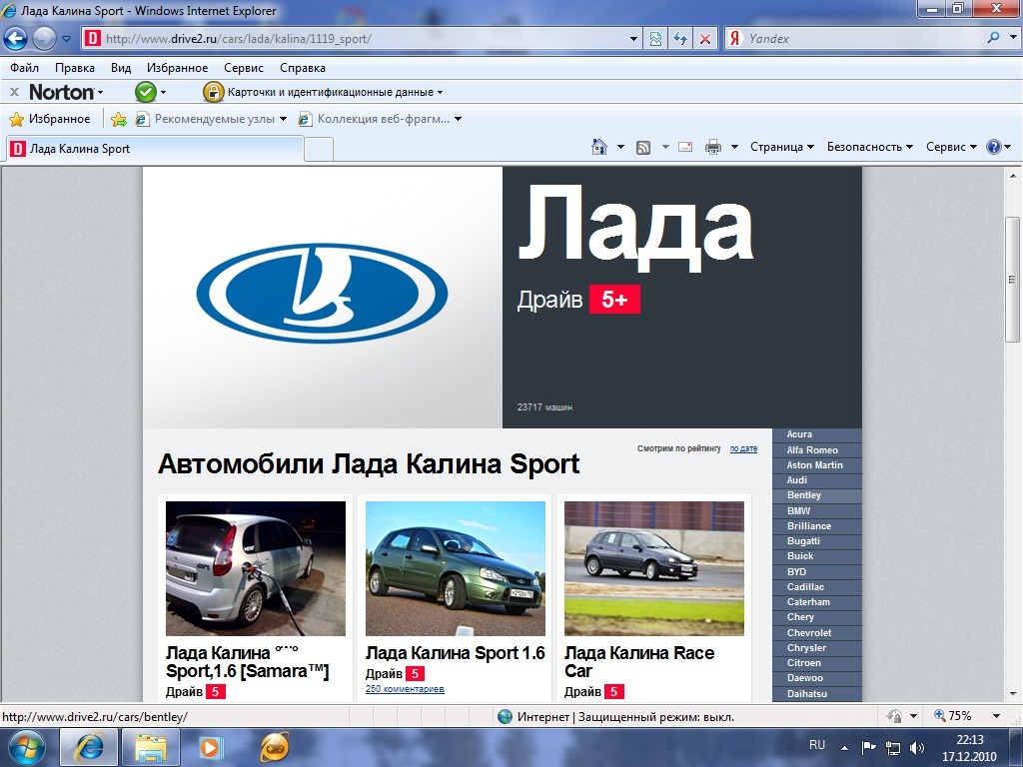Click the Read mail icon
The height and width of the screenshot is (767, 1023).
[x=685, y=147]
